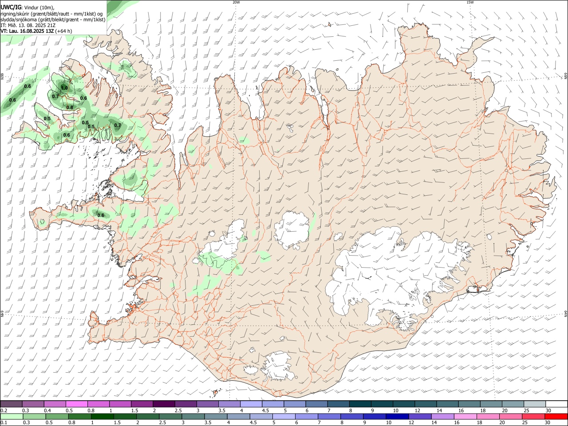This screenshot has height=426, width=568.
Task: Click the pale grey swatch for 25–30
Action: click(x=535, y=404)
